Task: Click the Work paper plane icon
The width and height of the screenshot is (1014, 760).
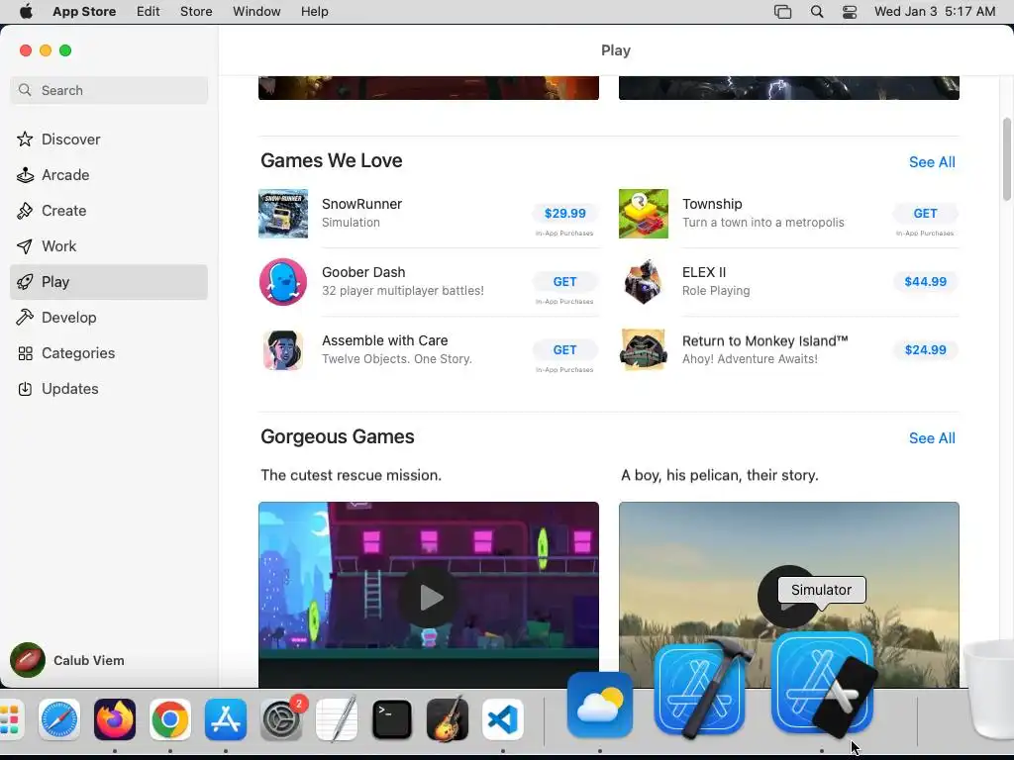Action: 25,246
